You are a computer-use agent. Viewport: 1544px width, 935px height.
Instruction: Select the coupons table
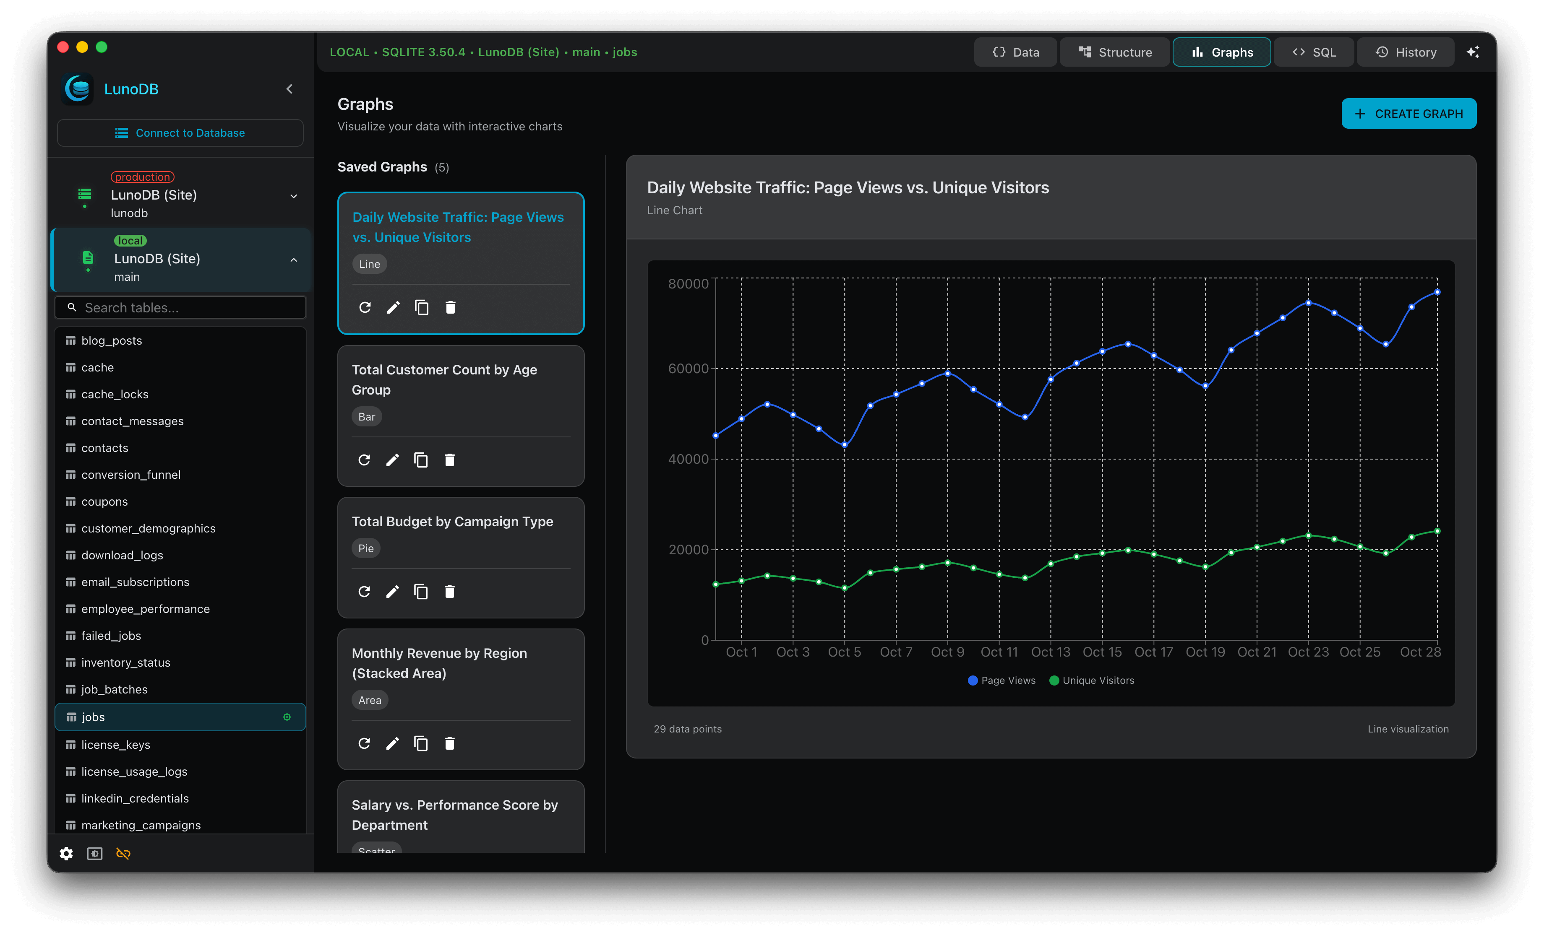coord(180,501)
